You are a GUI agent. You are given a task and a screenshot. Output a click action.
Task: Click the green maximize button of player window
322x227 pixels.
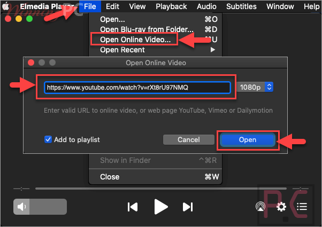(29, 19)
